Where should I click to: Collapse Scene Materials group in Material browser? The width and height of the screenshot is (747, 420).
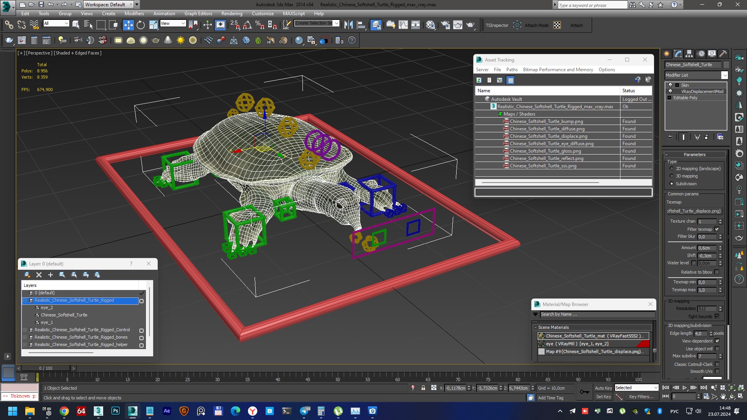click(x=536, y=327)
